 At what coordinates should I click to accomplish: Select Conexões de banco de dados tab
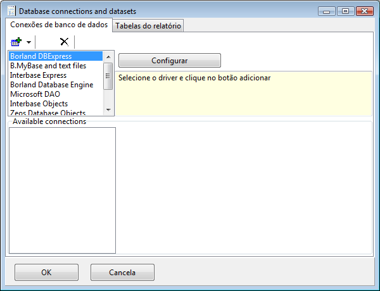pyautogui.click(x=58, y=25)
